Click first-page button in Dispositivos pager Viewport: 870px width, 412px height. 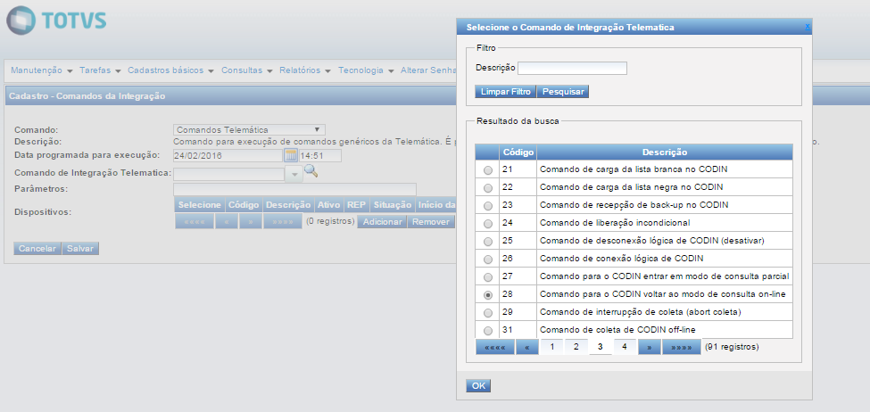195,222
